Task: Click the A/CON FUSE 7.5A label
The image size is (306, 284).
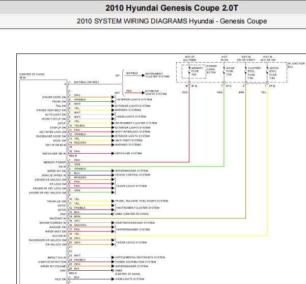Action: tap(230, 71)
